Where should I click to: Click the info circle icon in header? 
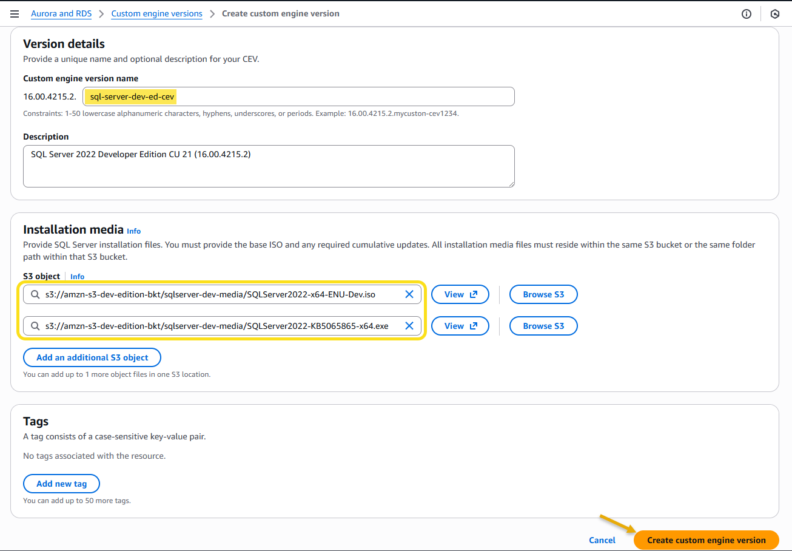747,14
